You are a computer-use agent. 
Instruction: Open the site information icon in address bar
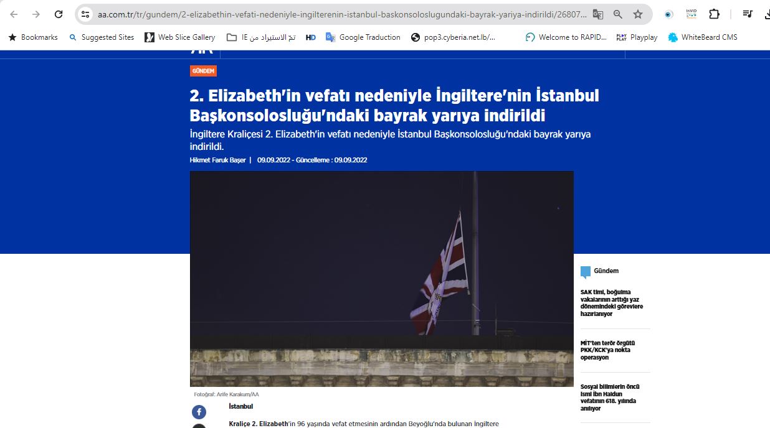[85, 14]
